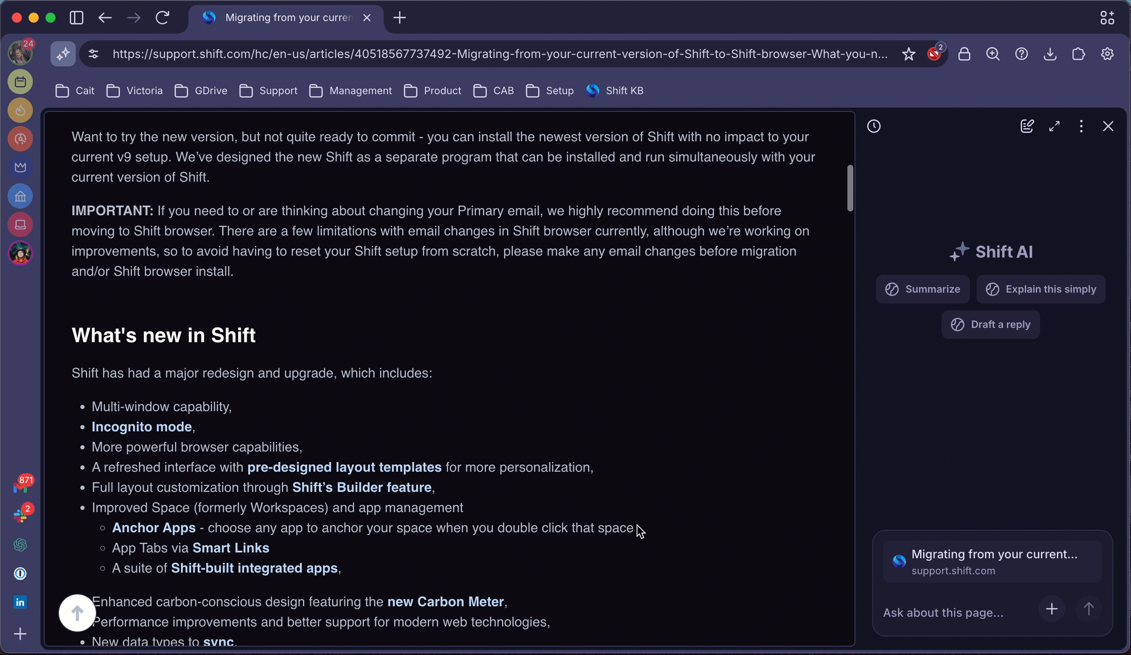Viewport: 1131px width, 655px height.
Task: Open the bank building app in sidebar
Action: (20, 196)
